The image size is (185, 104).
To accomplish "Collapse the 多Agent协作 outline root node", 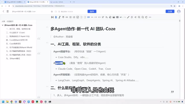I will 3,25.
